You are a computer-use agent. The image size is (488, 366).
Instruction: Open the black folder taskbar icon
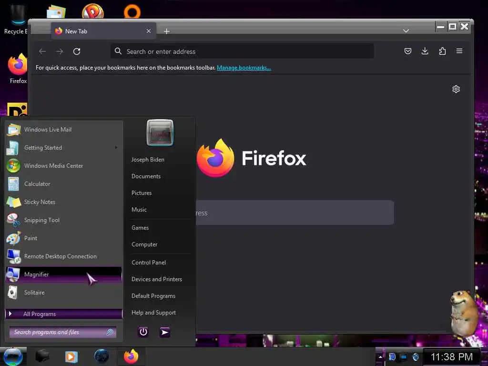coord(42,356)
